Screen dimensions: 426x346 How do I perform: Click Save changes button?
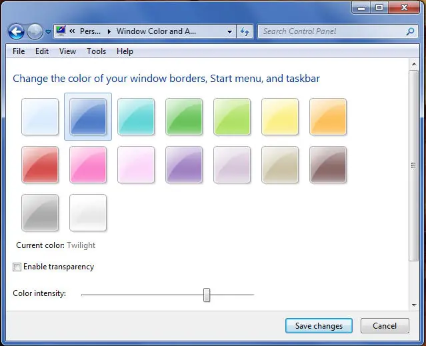319,325
